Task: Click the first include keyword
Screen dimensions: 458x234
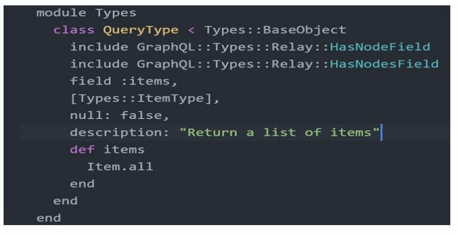Action: pyautogui.click(x=99, y=47)
